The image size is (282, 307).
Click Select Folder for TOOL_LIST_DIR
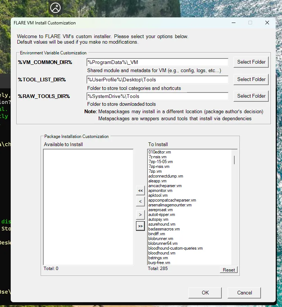(251, 79)
